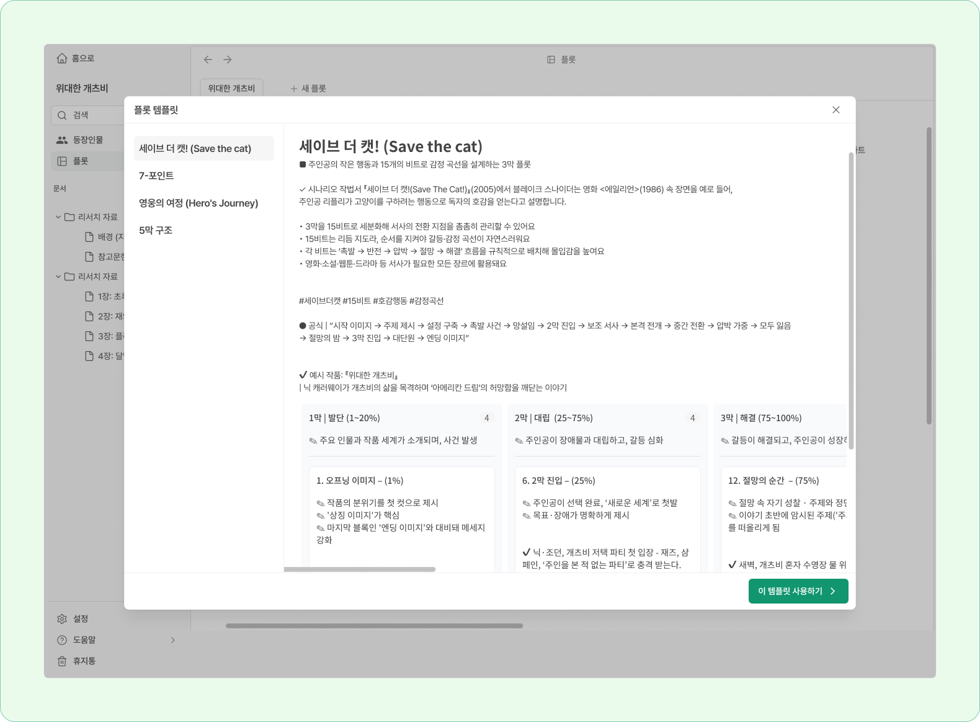This screenshot has width=980, height=722.
Task: Click the 세이브 더 캣! (Save the cat) heading
Action: (391, 146)
